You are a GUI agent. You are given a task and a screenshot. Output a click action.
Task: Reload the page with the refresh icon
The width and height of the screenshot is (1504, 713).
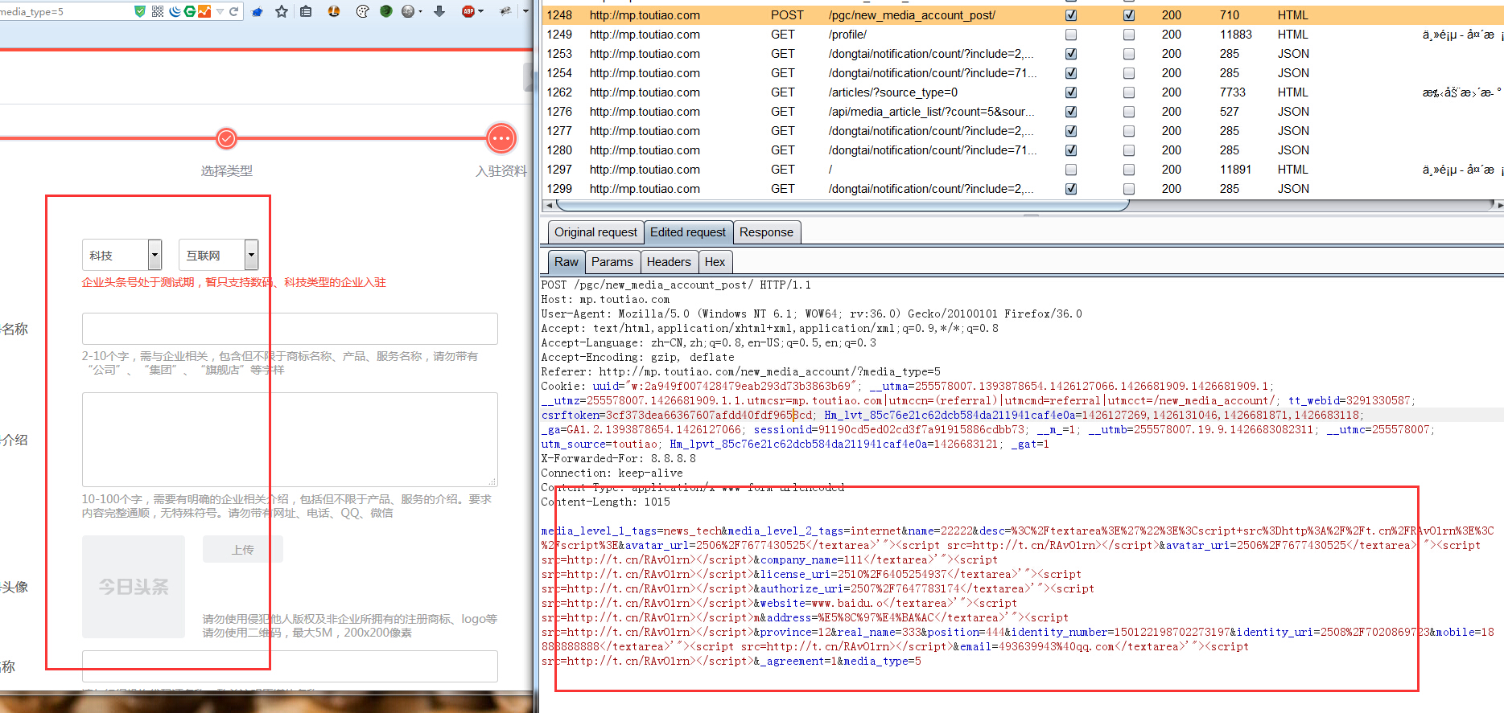(x=234, y=11)
